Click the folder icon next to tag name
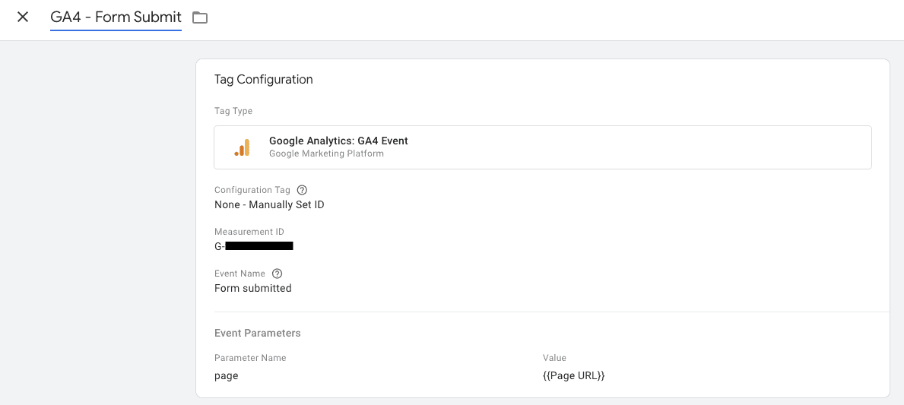This screenshot has height=405, width=904. coord(199,17)
